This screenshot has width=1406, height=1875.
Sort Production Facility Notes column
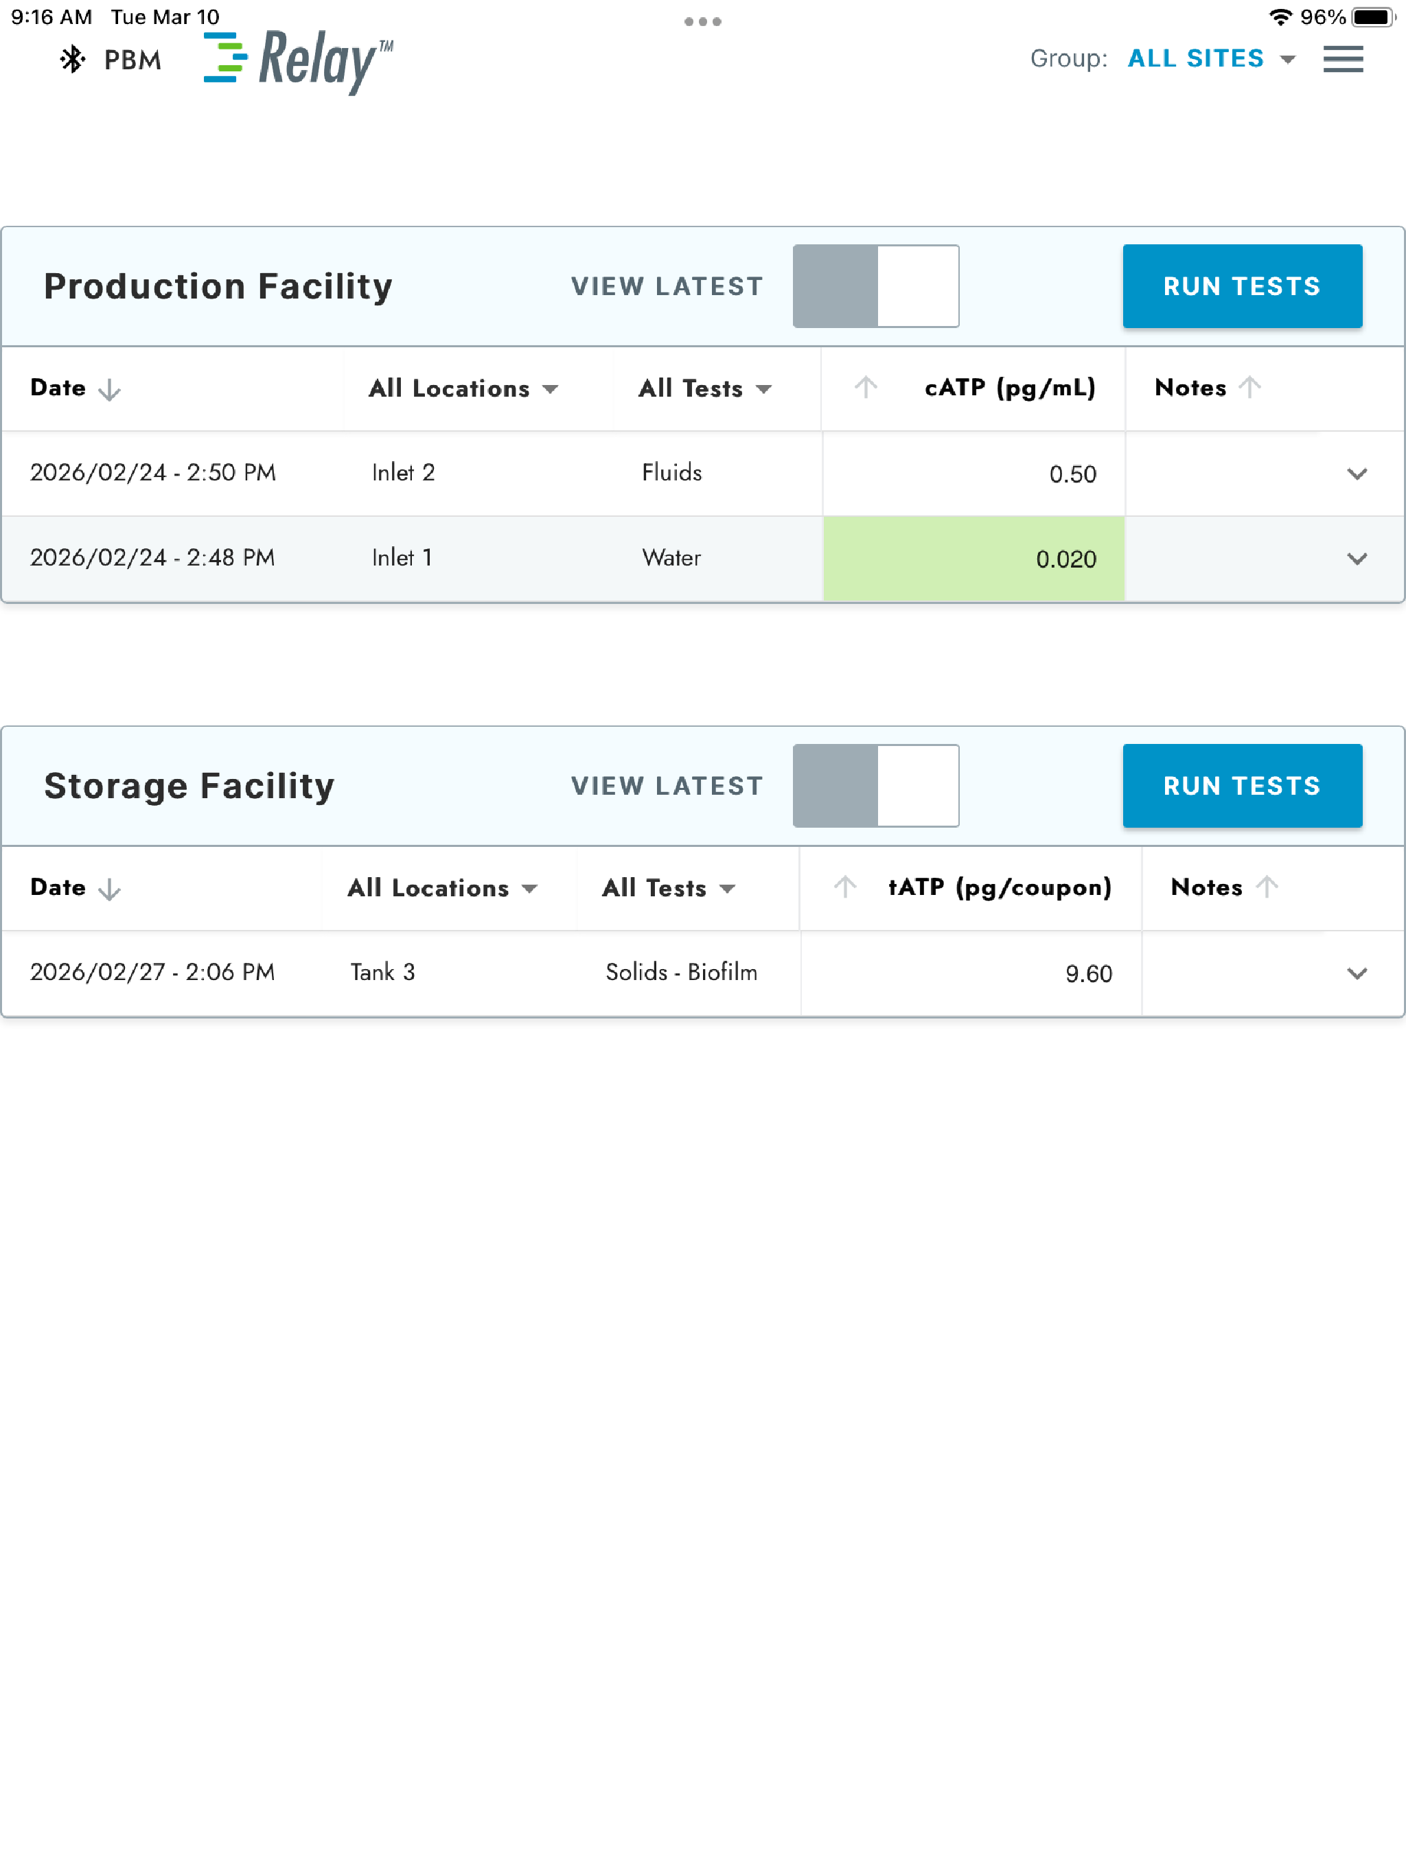click(x=1250, y=387)
